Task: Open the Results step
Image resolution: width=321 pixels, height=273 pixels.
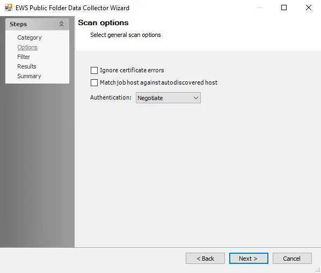Action: click(27, 66)
